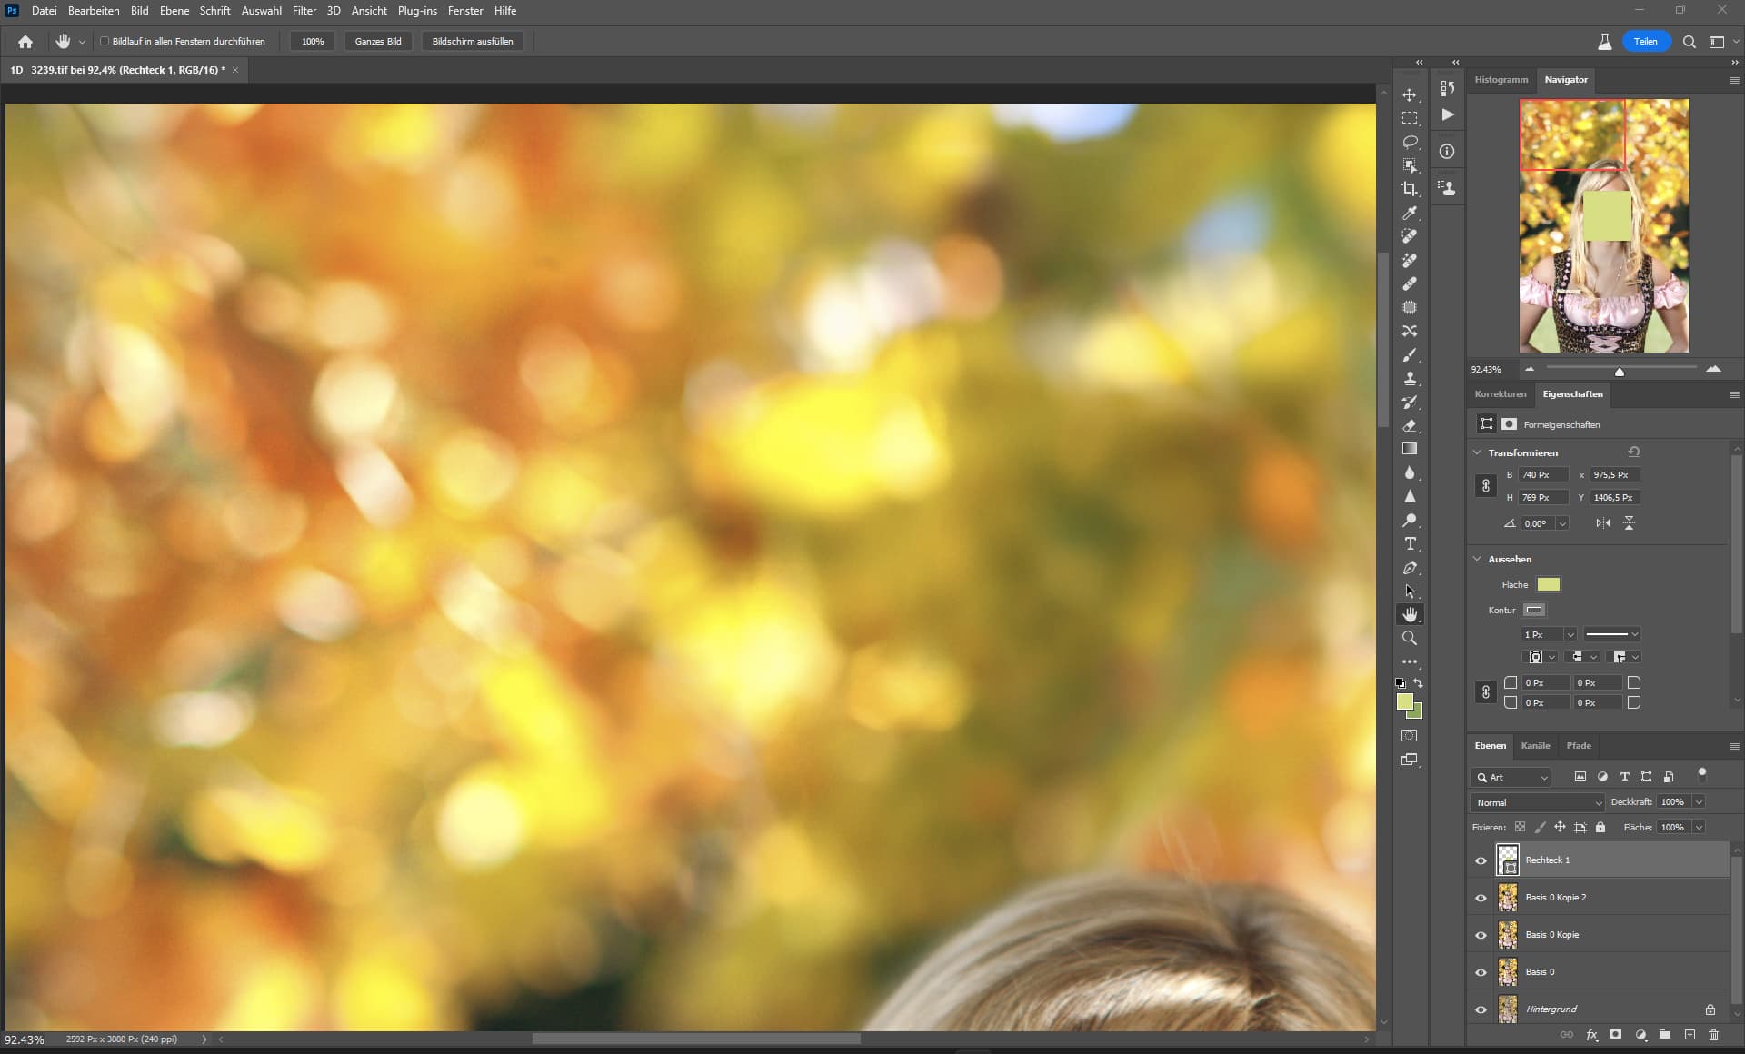Toggle layer filter on-off switch
The width and height of the screenshot is (1745, 1054).
point(1702,775)
